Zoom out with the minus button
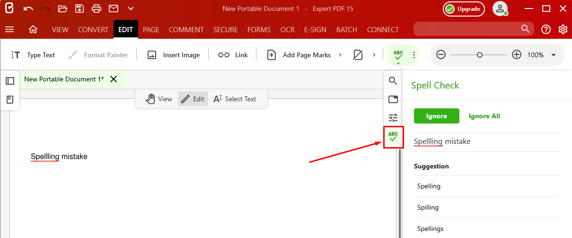This screenshot has width=572, height=238. (x=441, y=55)
